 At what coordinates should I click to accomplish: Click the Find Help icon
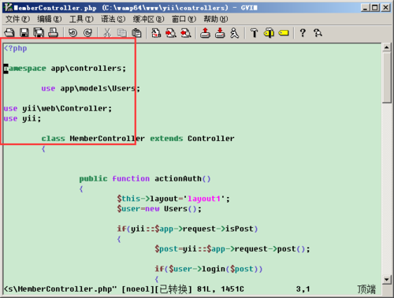coord(318,33)
